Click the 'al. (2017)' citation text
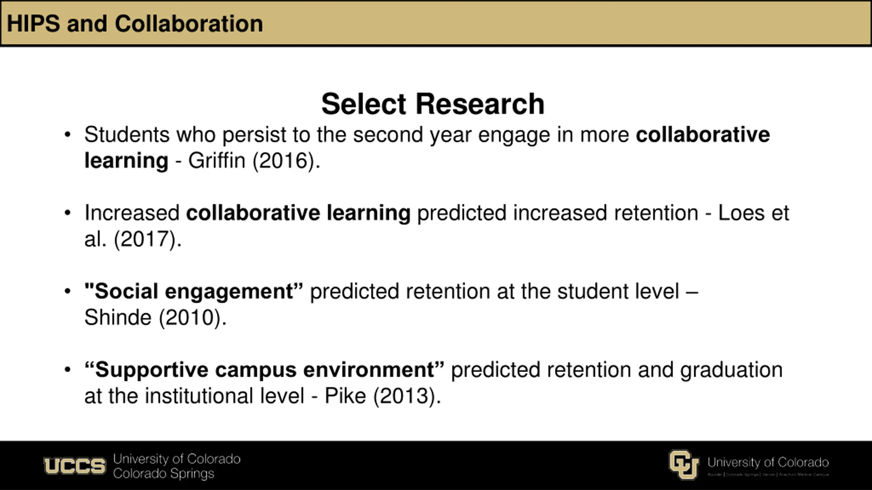 133,239
